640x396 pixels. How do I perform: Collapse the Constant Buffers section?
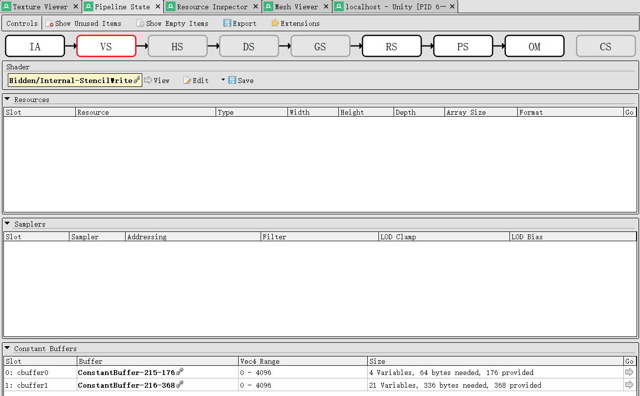point(7,348)
